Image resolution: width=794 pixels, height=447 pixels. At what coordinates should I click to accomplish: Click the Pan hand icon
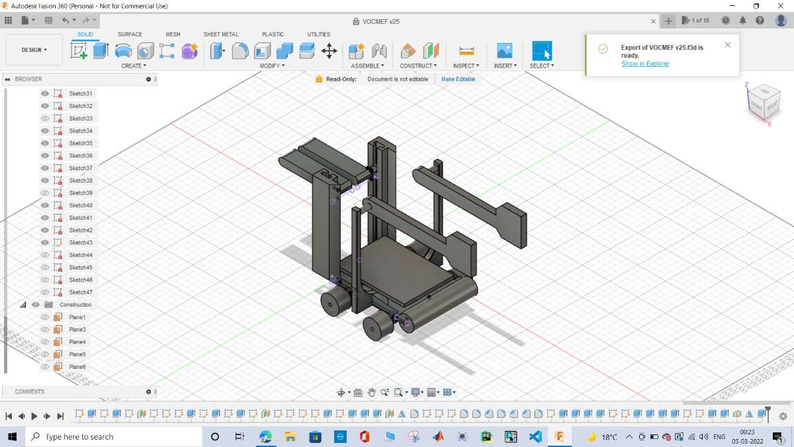coord(372,392)
